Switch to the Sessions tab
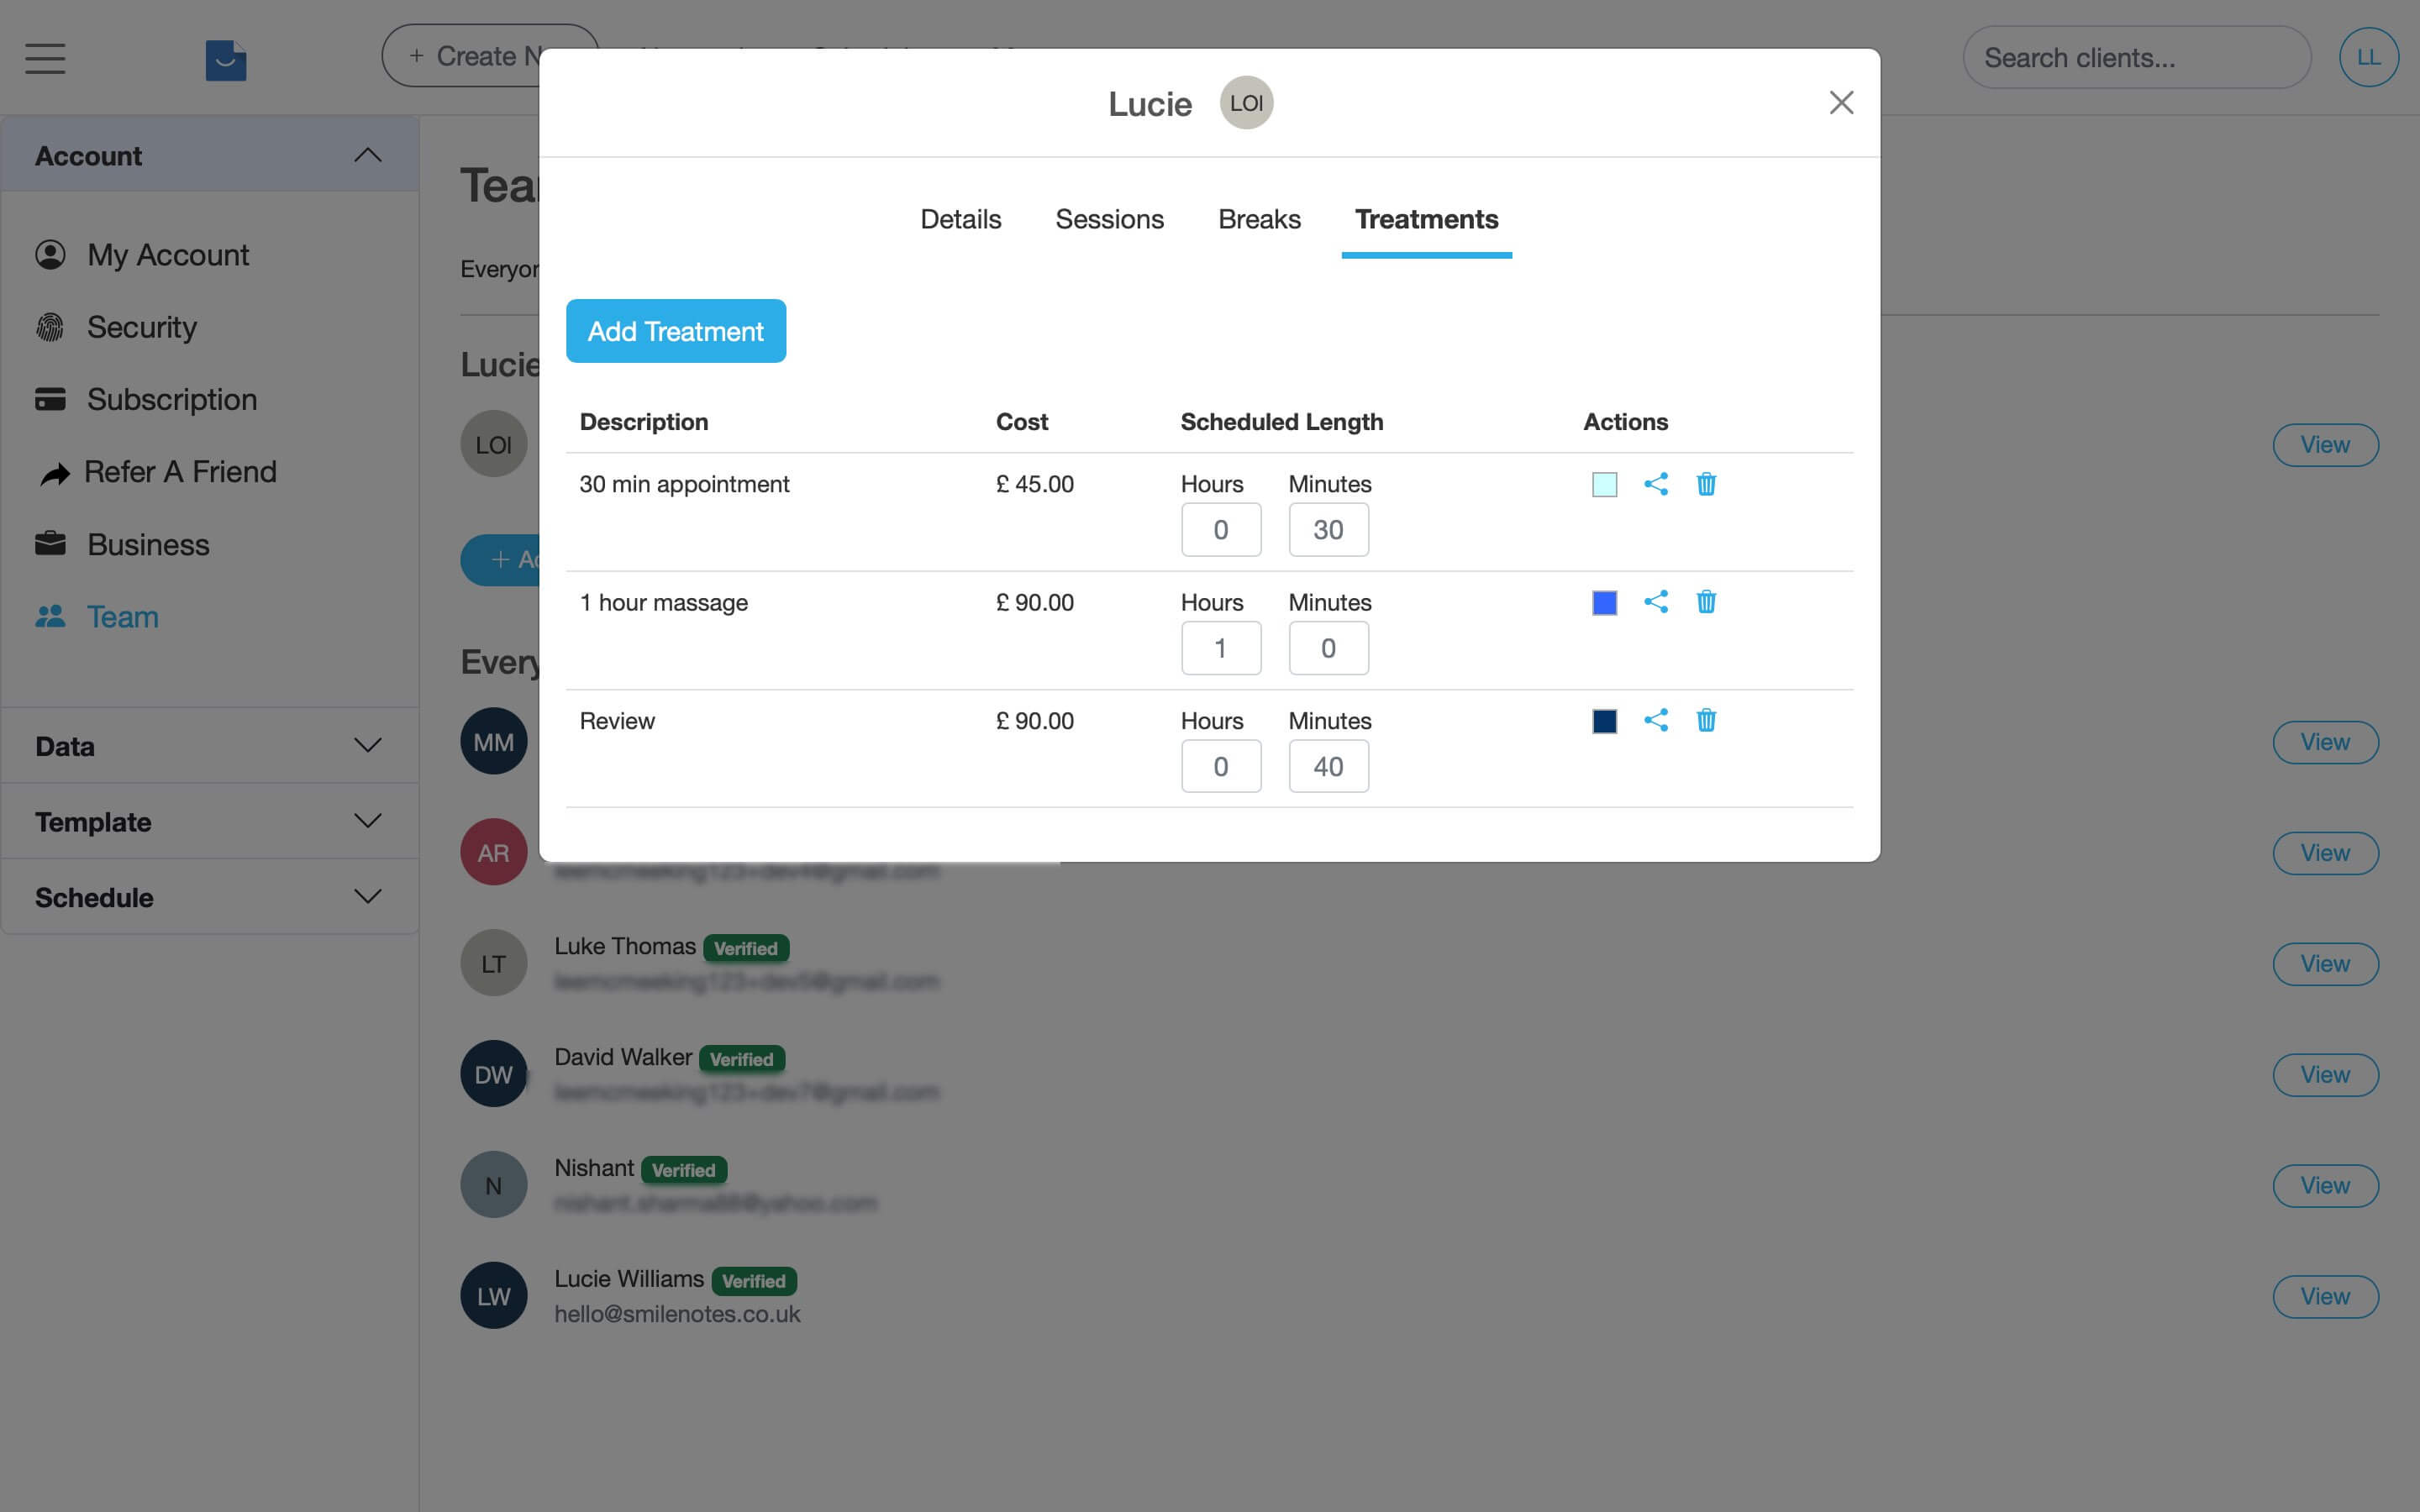The height and width of the screenshot is (1512, 2420). (x=1109, y=219)
